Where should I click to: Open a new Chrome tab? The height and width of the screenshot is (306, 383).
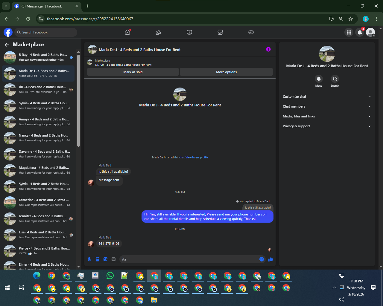[x=87, y=6]
